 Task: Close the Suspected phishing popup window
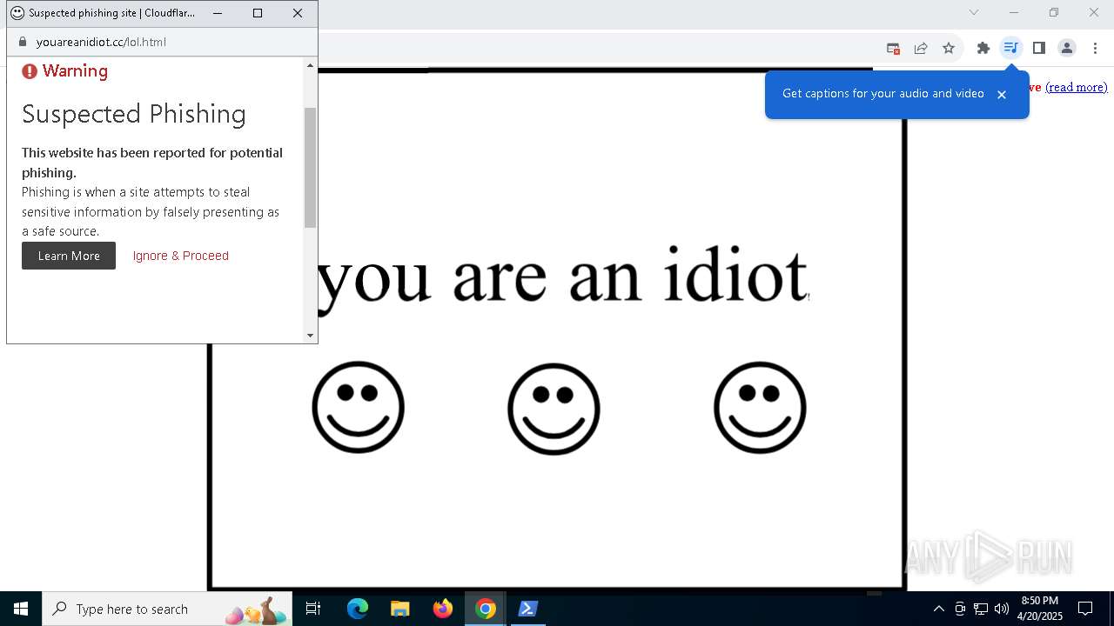298,13
